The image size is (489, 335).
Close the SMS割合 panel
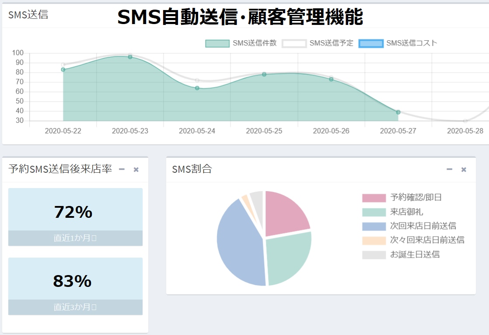[x=464, y=170]
